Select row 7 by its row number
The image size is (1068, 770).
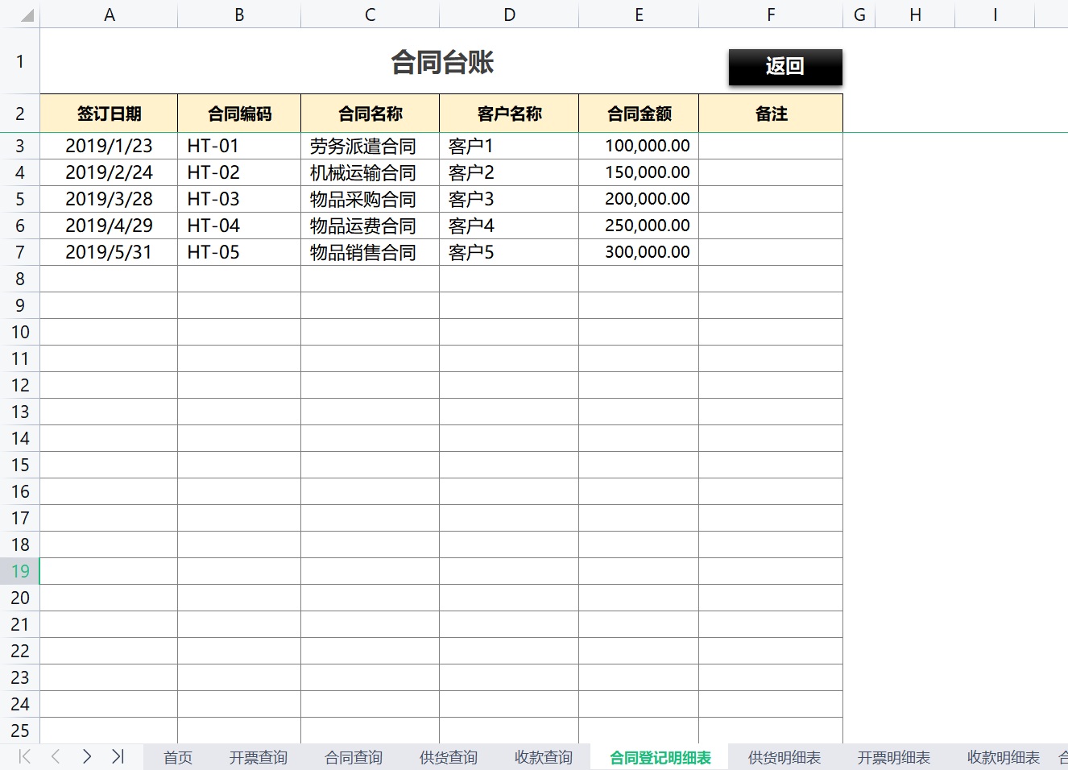click(x=20, y=252)
